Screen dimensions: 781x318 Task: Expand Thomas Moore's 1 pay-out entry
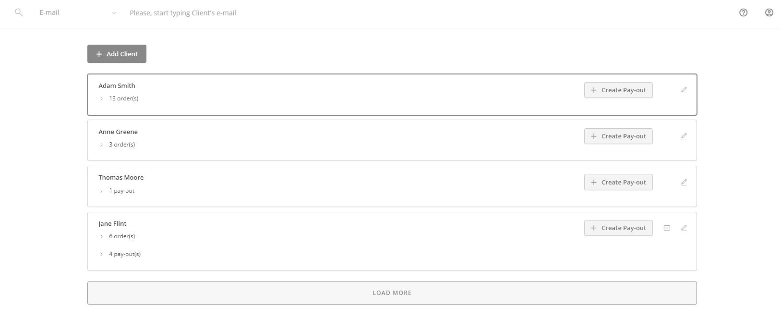(101, 191)
